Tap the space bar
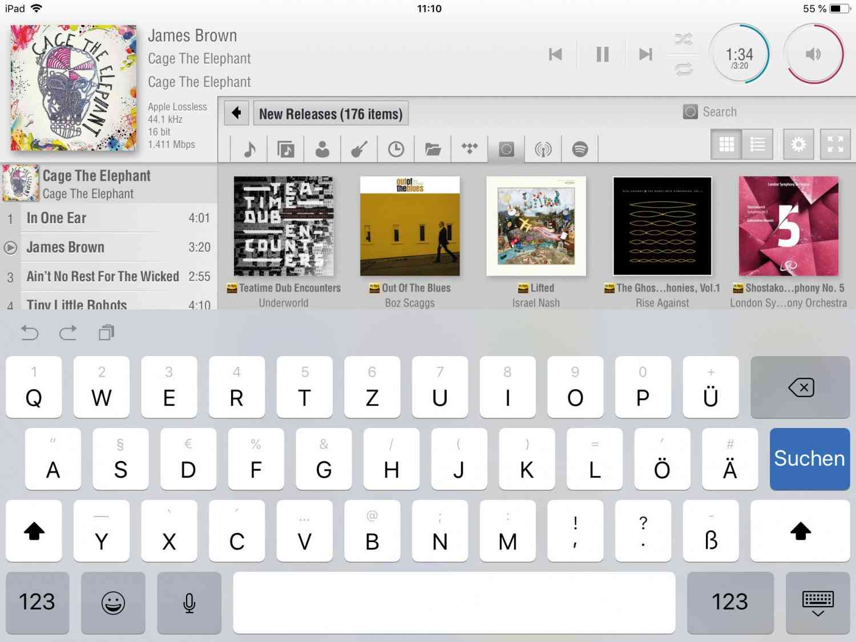The height and width of the screenshot is (642, 856). click(454, 603)
